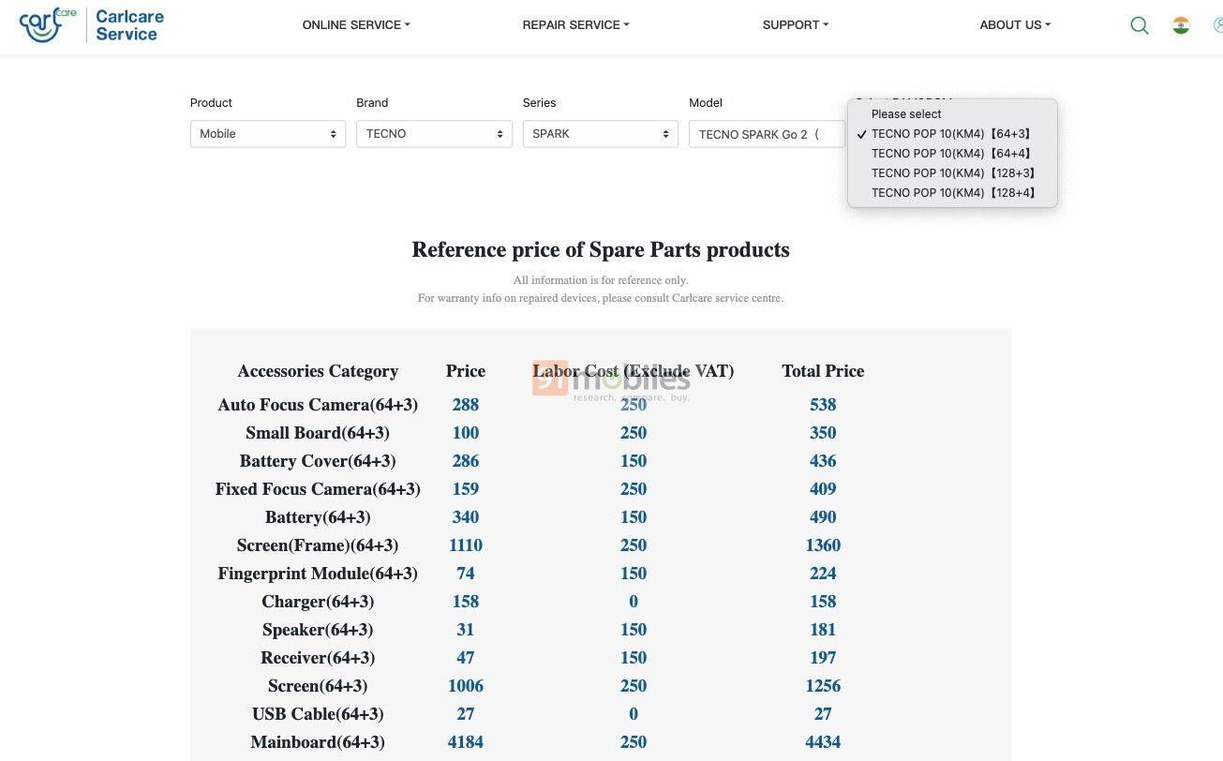The height and width of the screenshot is (761, 1223).
Task: Click the Speaker(64+3) row label
Action: coord(318,630)
